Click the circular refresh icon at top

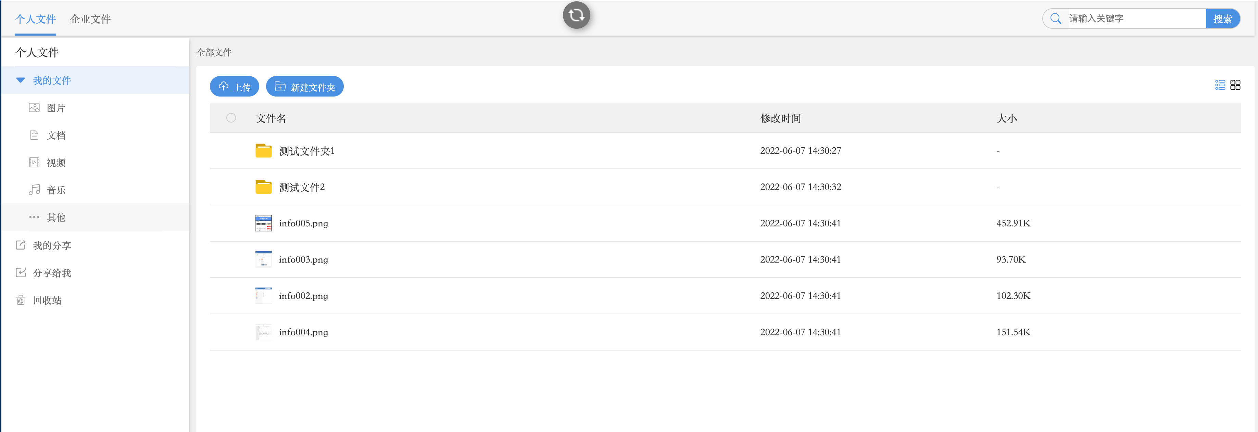[x=576, y=15]
